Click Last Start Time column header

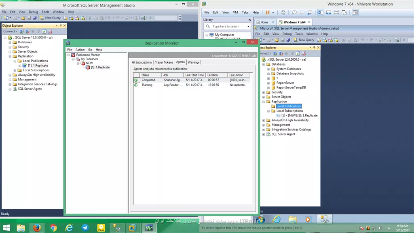194,75
